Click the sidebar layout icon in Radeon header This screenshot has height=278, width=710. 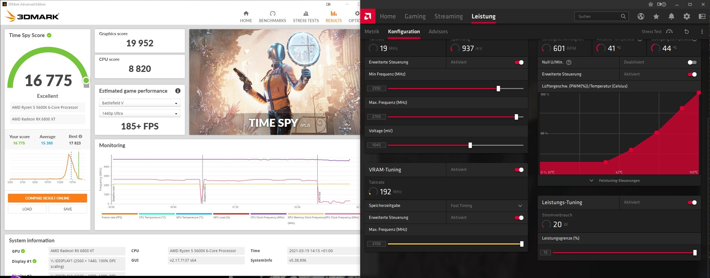[x=702, y=17]
